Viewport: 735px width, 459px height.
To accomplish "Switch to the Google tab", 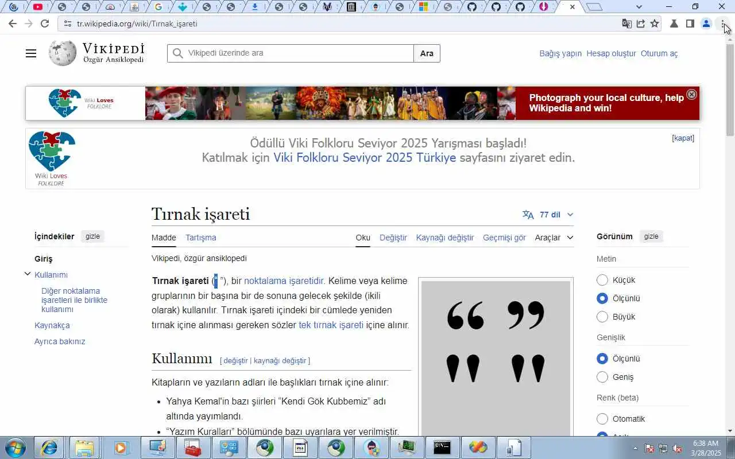I will (x=158, y=7).
